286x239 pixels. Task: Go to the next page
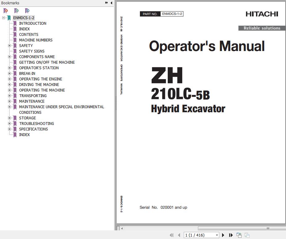(x=223, y=235)
